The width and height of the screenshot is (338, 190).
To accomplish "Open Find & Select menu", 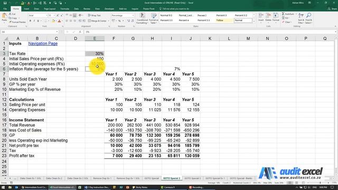I will 308,18.
